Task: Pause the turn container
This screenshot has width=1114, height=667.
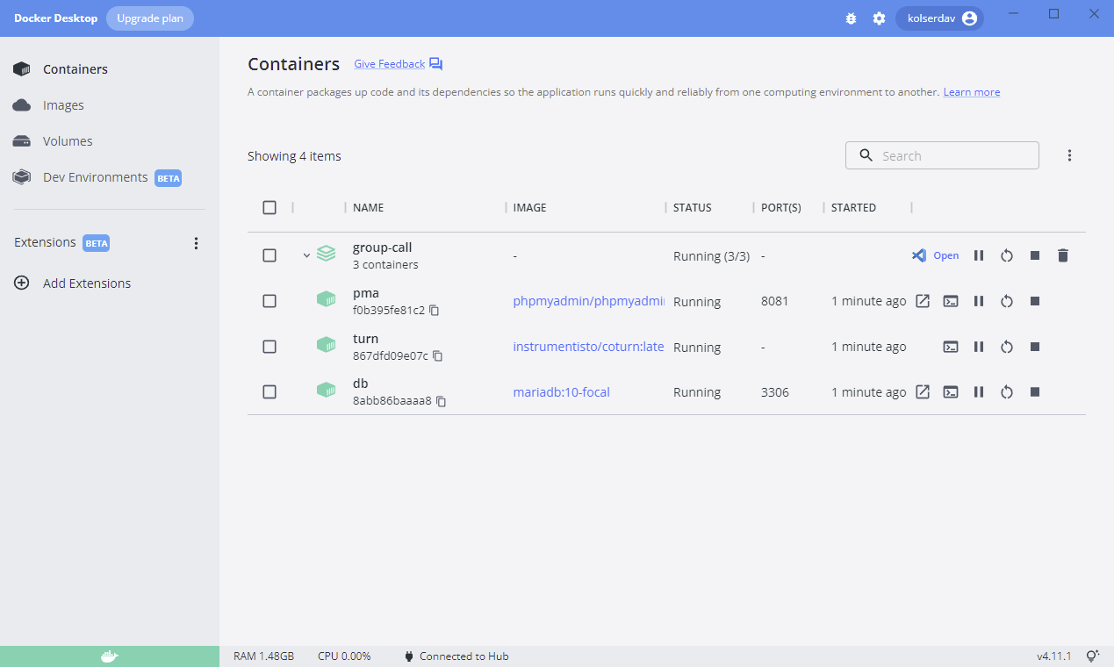Action: 979,347
